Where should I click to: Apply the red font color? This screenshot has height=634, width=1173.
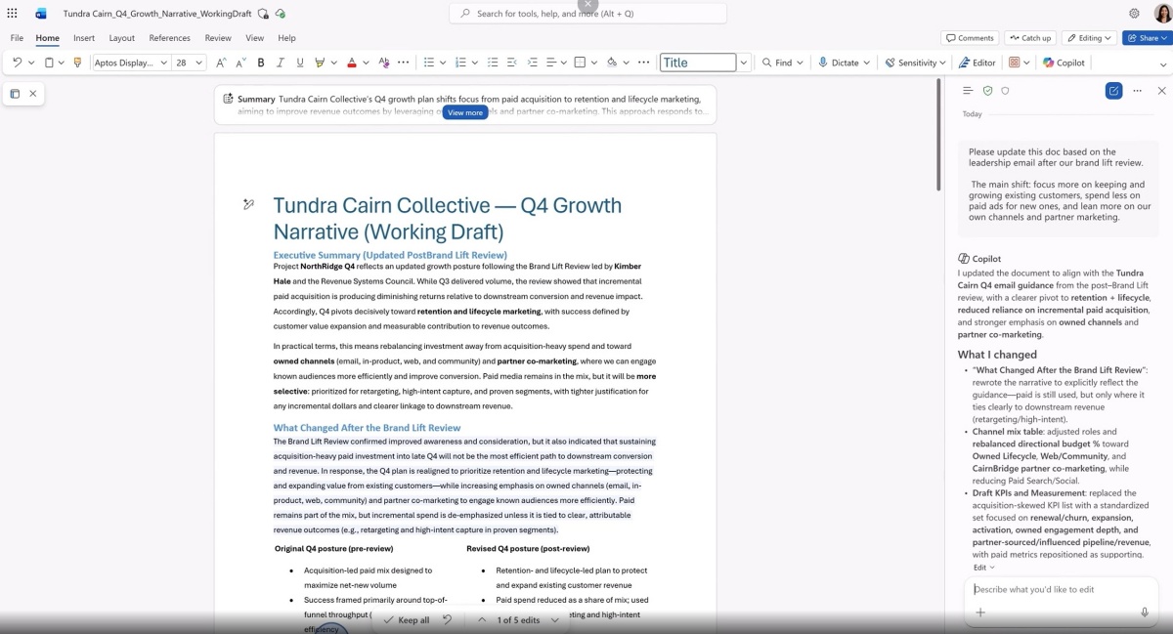(x=352, y=63)
